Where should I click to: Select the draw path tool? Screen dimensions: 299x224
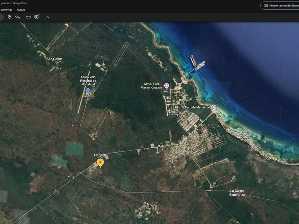pos(17,17)
